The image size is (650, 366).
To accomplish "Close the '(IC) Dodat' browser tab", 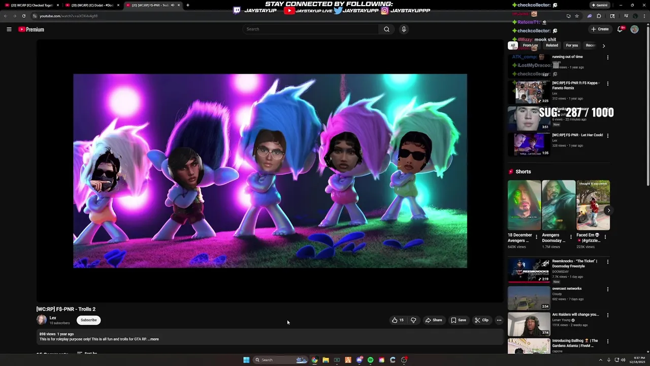I will (118, 5).
